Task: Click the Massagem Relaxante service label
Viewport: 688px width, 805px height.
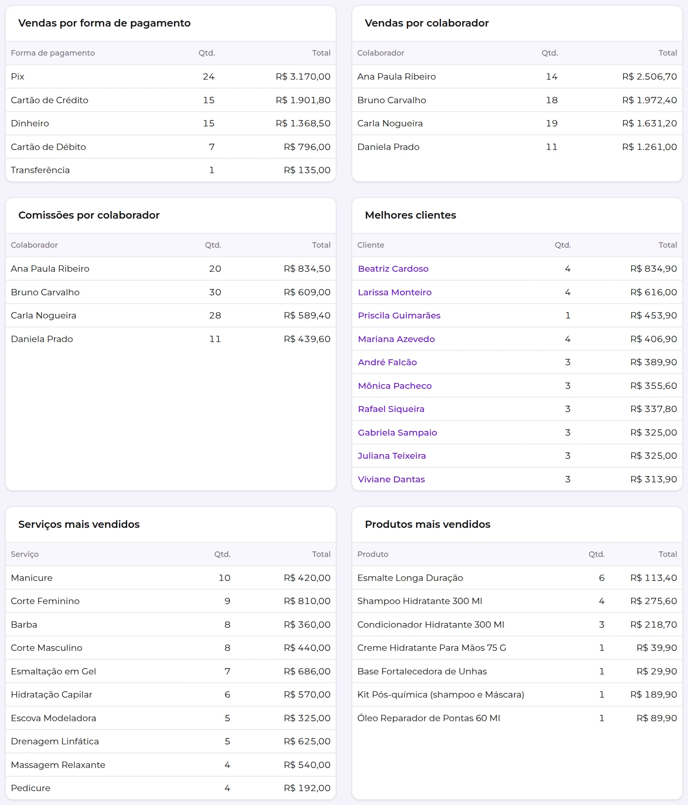Action: coord(58,765)
